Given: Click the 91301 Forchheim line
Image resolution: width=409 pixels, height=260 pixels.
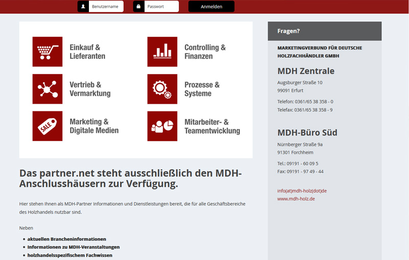Looking at the screenshot, I should point(296,152).
